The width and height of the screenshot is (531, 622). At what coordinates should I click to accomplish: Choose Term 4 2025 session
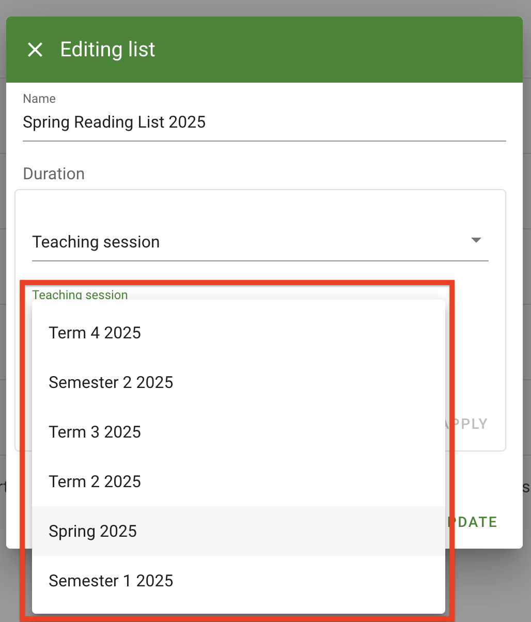[95, 333]
